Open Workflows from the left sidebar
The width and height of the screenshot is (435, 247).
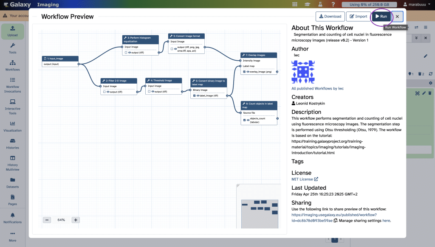12,65
